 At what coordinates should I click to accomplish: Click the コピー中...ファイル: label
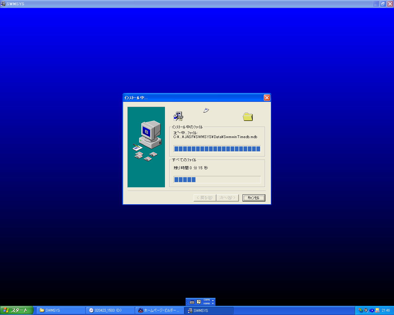[x=185, y=133]
